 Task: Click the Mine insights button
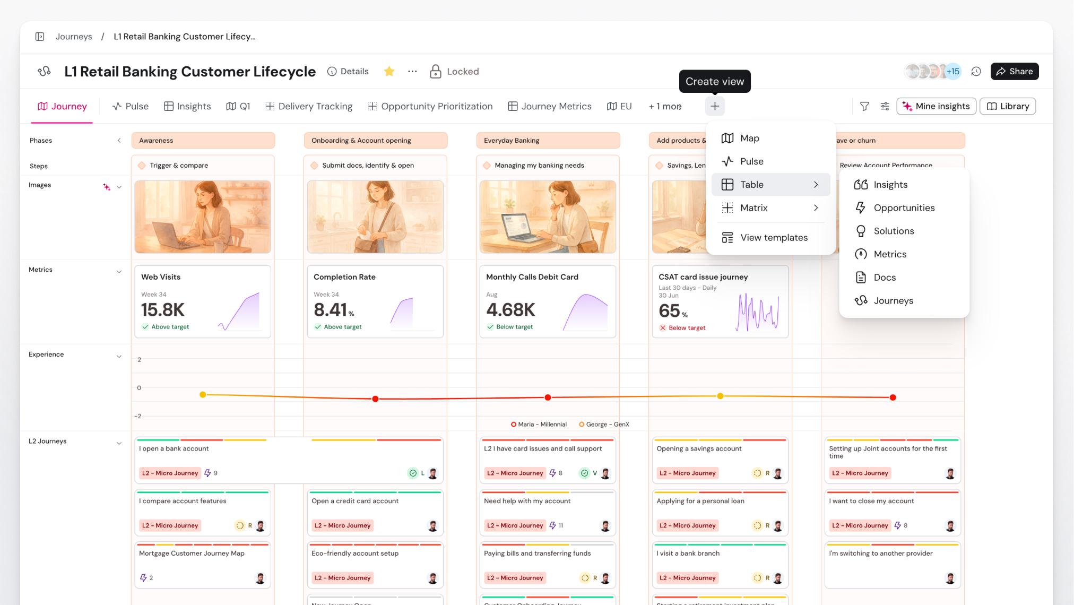pos(936,106)
